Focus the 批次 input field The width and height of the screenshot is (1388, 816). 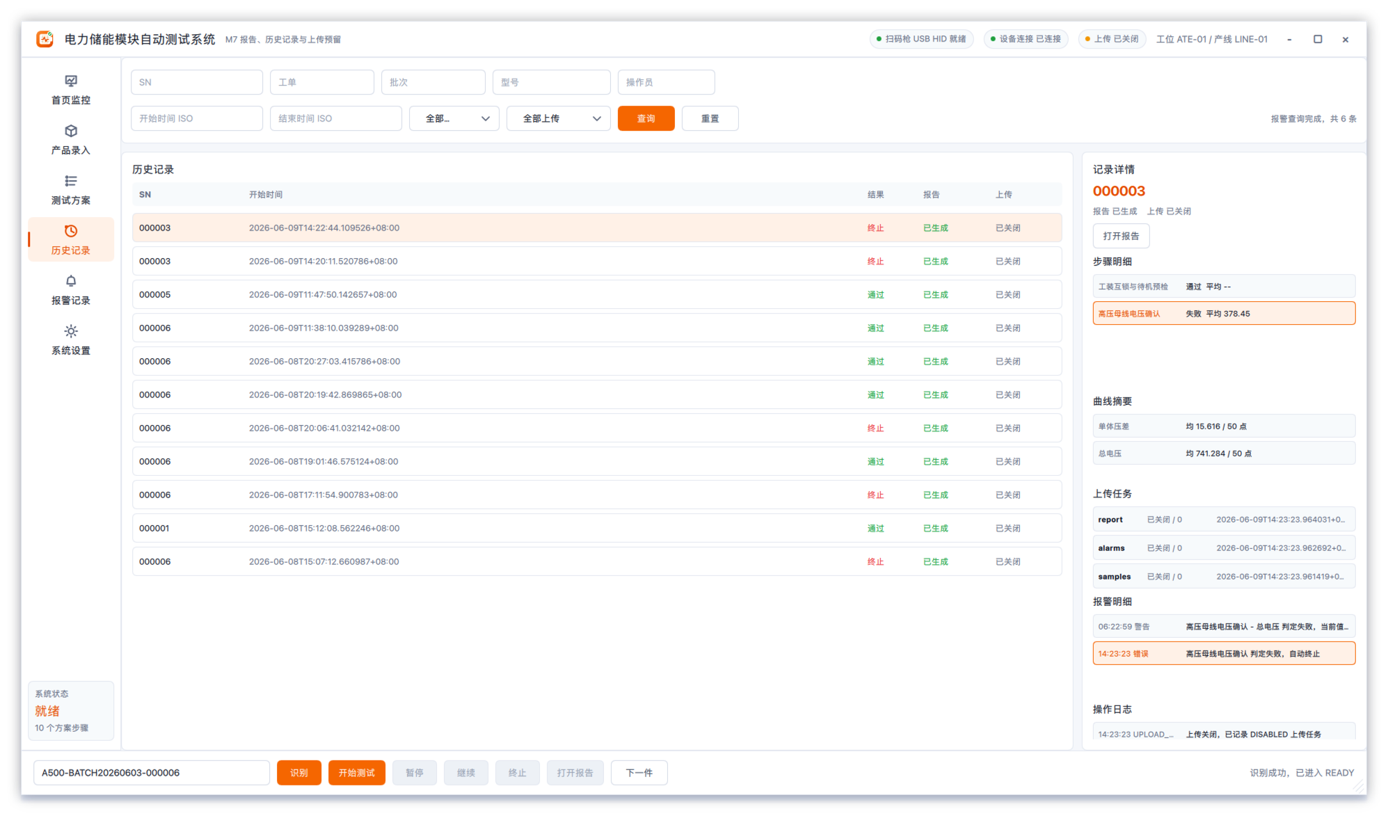tap(433, 82)
